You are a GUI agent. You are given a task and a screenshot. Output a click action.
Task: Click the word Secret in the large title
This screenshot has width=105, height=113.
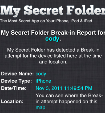coord(43,10)
